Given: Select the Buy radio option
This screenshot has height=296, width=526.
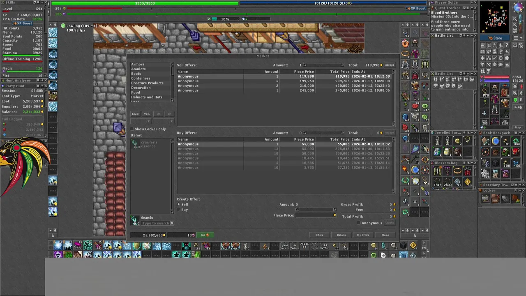Looking at the screenshot, I should tap(179, 210).
